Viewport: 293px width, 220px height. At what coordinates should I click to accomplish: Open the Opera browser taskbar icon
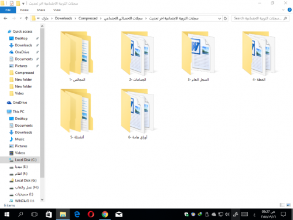click(91, 214)
